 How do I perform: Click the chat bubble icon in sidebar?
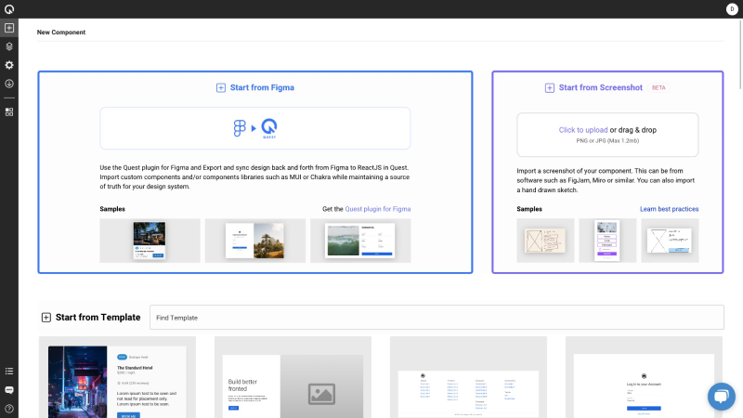(9, 390)
